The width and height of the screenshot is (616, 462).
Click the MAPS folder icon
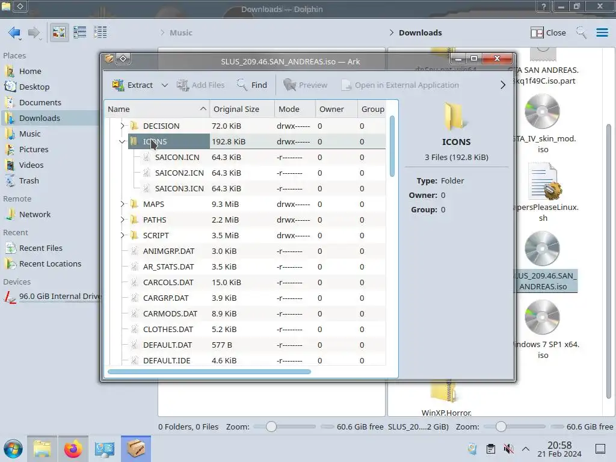pos(134,204)
